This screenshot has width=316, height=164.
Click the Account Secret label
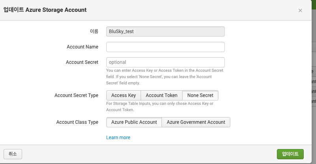pos(82,62)
